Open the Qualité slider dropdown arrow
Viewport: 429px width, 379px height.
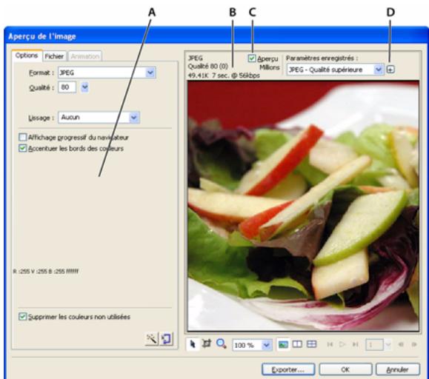(x=84, y=87)
